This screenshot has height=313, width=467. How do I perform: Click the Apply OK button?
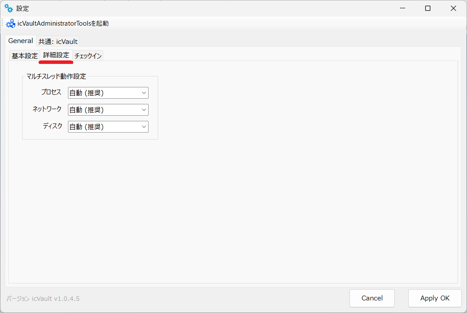coord(434,298)
